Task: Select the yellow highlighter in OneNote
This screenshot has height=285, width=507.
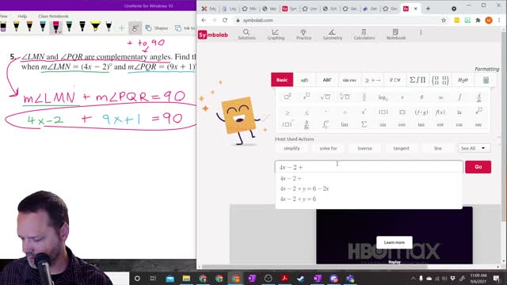Action: (95, 26)
